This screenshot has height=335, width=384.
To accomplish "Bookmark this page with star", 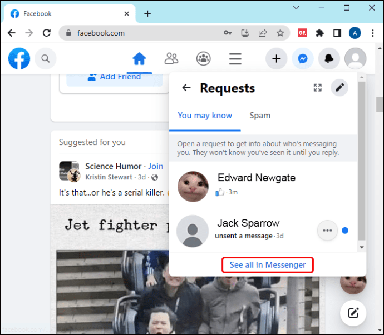I will (280, 33).
